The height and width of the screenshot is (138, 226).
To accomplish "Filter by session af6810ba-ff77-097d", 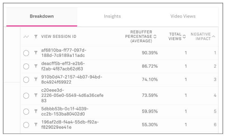I will (x=36, y=53).
